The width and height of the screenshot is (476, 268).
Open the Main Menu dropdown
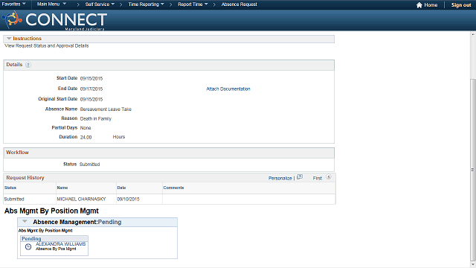(x=51, y=4)
